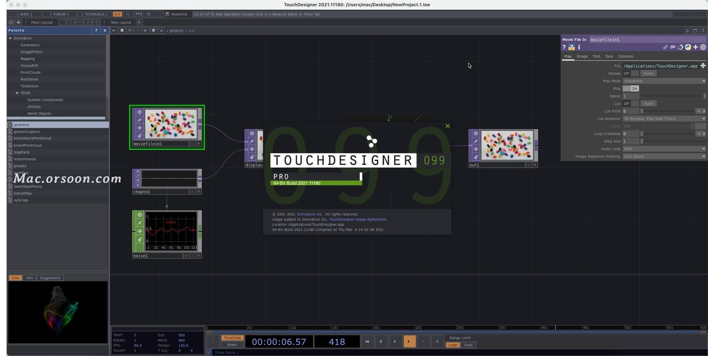
Task: Toggle Python expression mode via Python icon
Action: [x=688, y=47]
